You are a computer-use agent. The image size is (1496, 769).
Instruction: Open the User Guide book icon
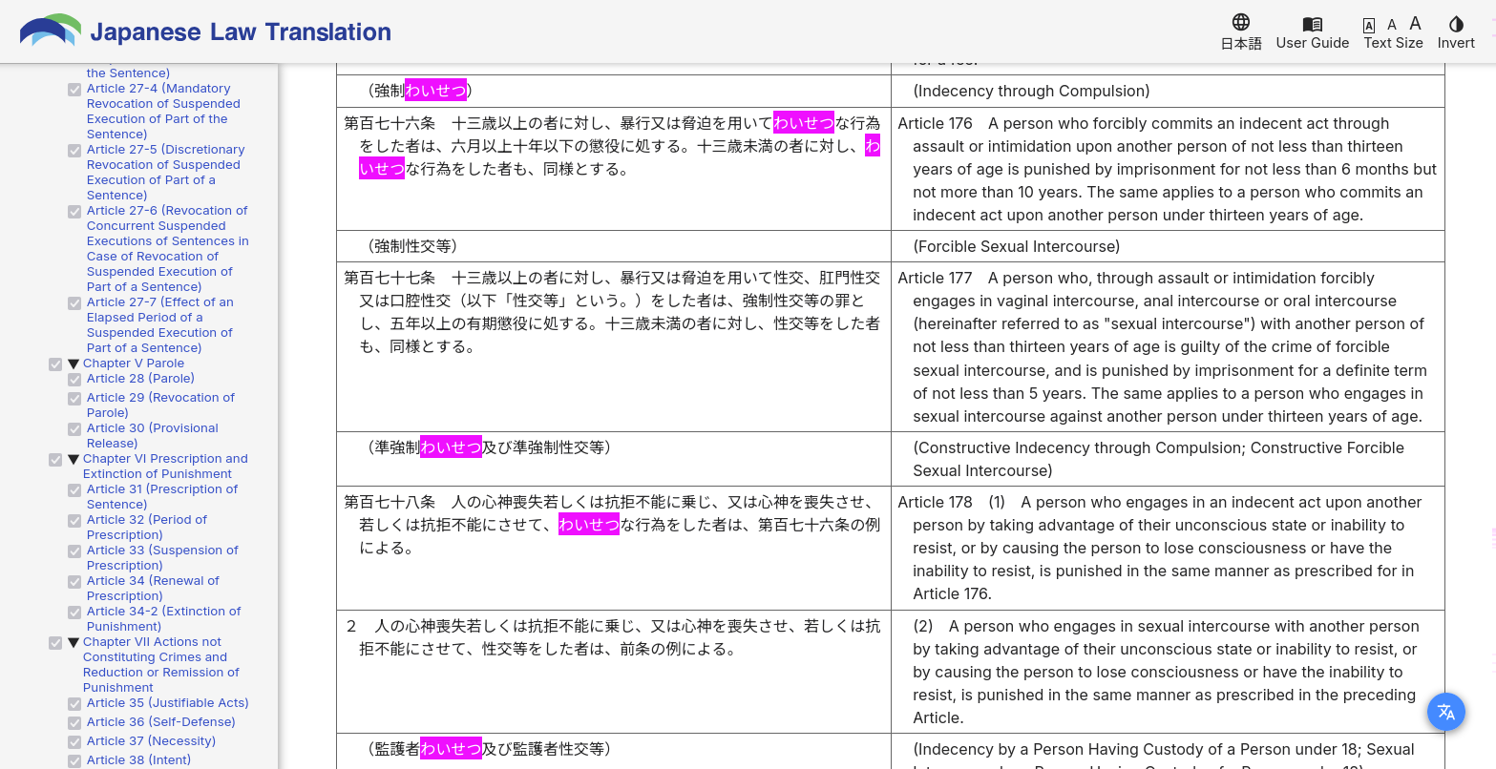click(x=1313, y=24)
